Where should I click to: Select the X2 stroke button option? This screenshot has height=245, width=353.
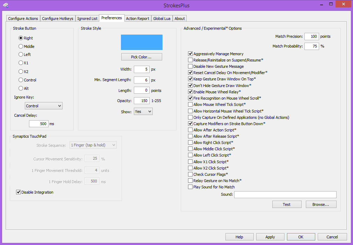coord(21,71)
